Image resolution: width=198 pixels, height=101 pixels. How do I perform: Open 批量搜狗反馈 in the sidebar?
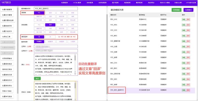point(7,75)
